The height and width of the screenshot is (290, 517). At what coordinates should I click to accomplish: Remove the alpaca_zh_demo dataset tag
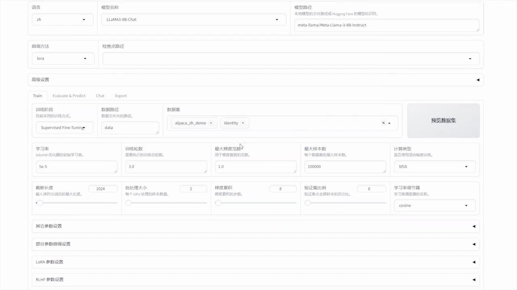(211, 123)
